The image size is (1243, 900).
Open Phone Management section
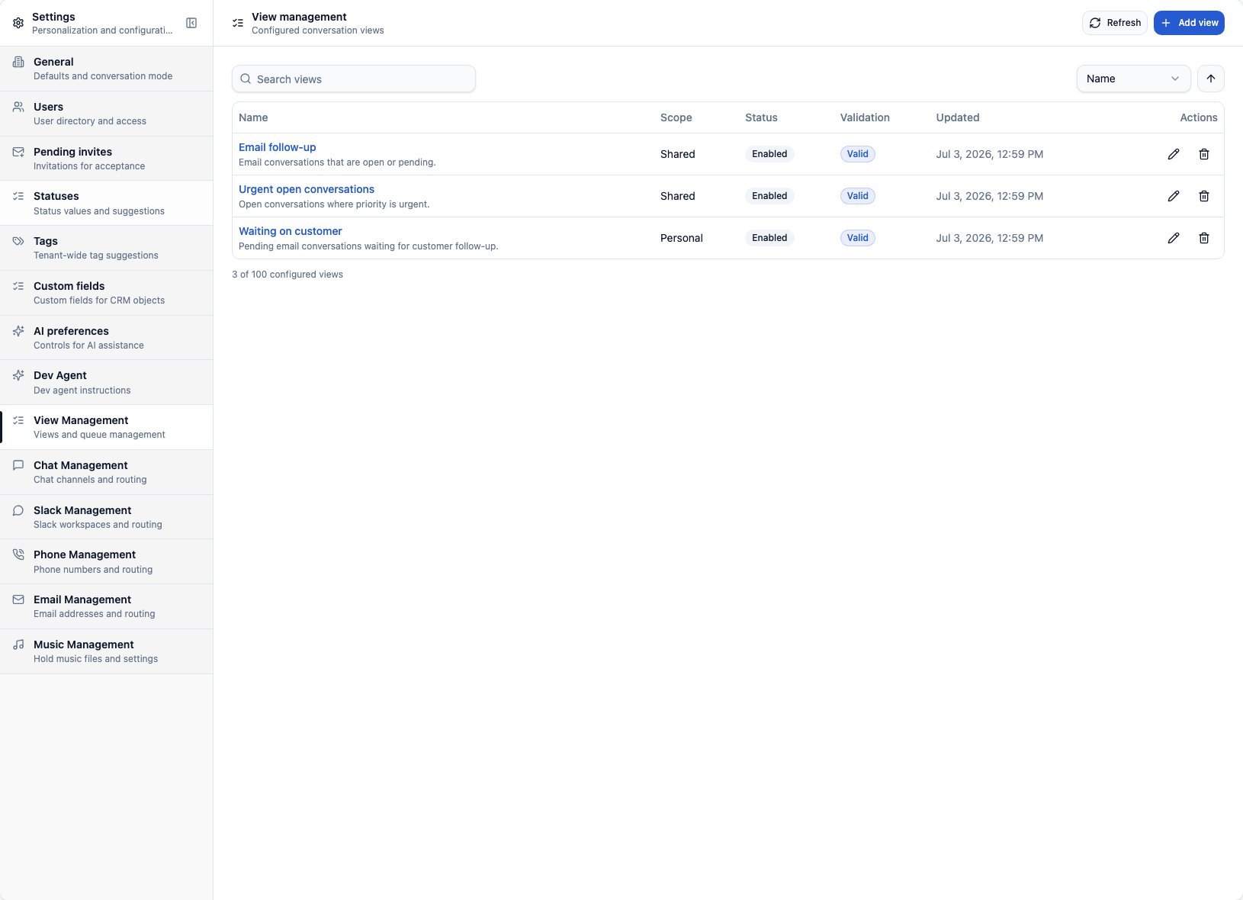tap(107, 561)
